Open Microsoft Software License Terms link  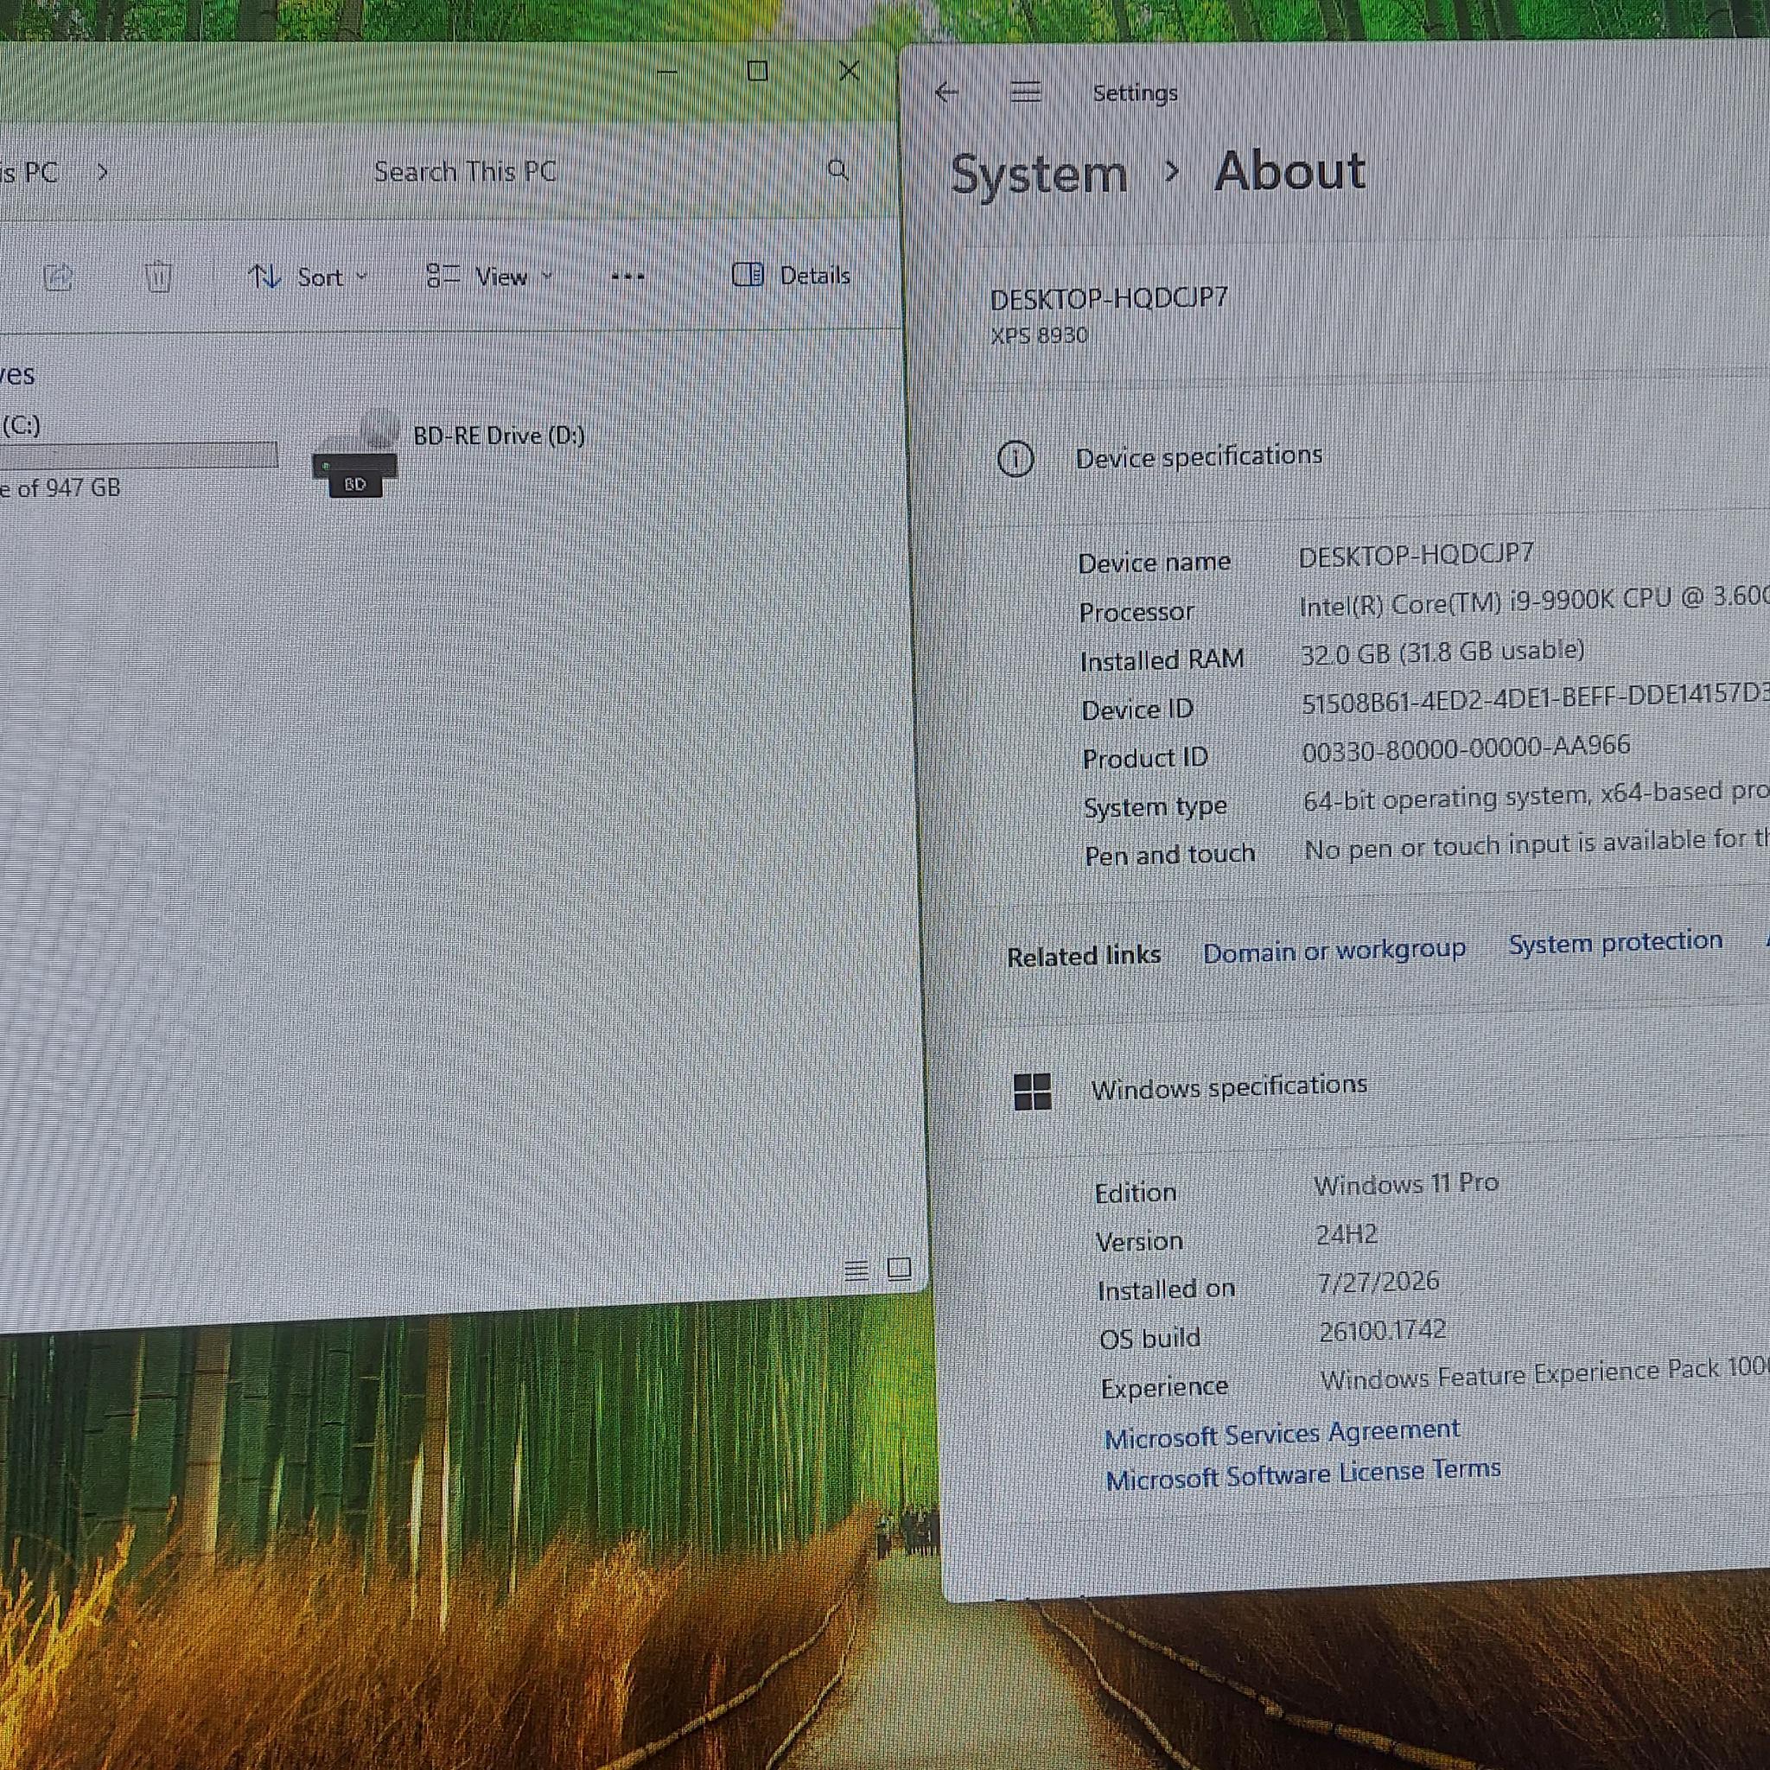coord(1302,1474)
